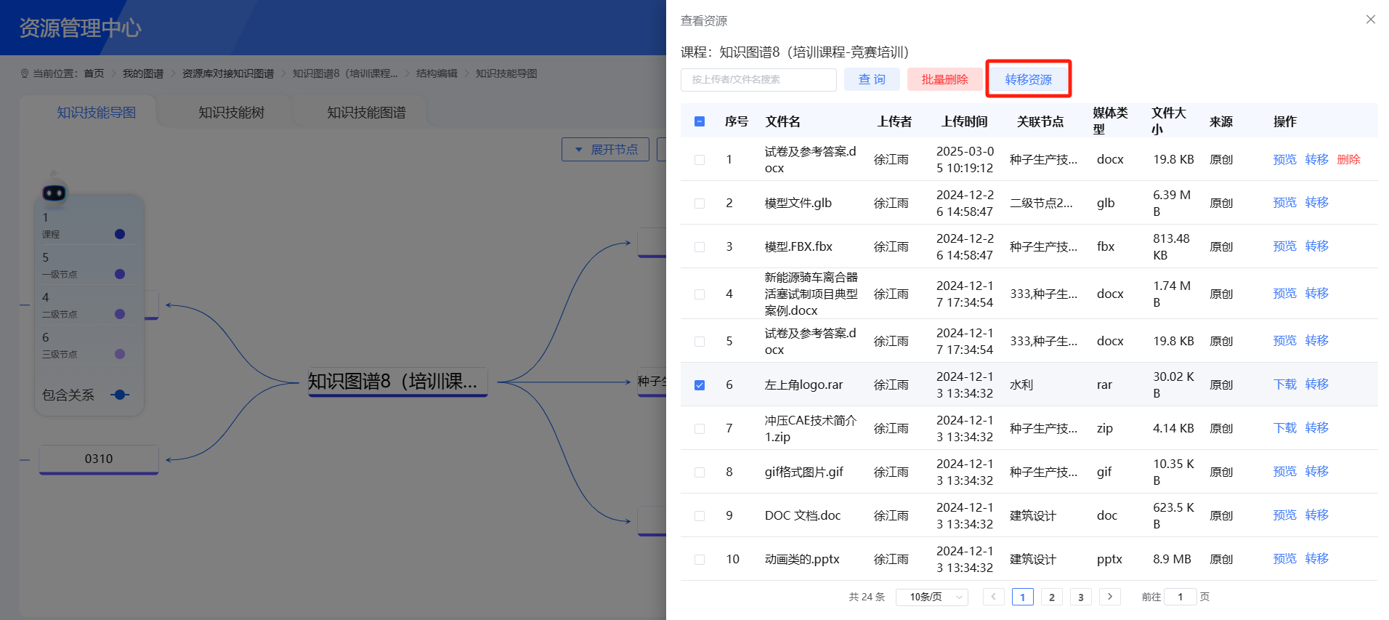Click 首页 in the breadcrumb
The height and width of the screenshot is (620, 1389).
(x=94, y=73)
